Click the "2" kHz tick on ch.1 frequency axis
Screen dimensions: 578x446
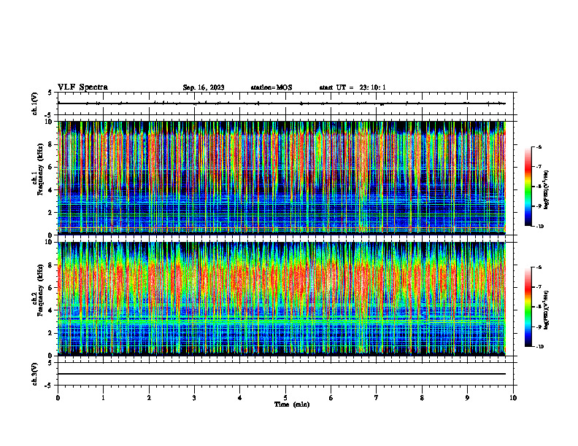click(51, 212)
